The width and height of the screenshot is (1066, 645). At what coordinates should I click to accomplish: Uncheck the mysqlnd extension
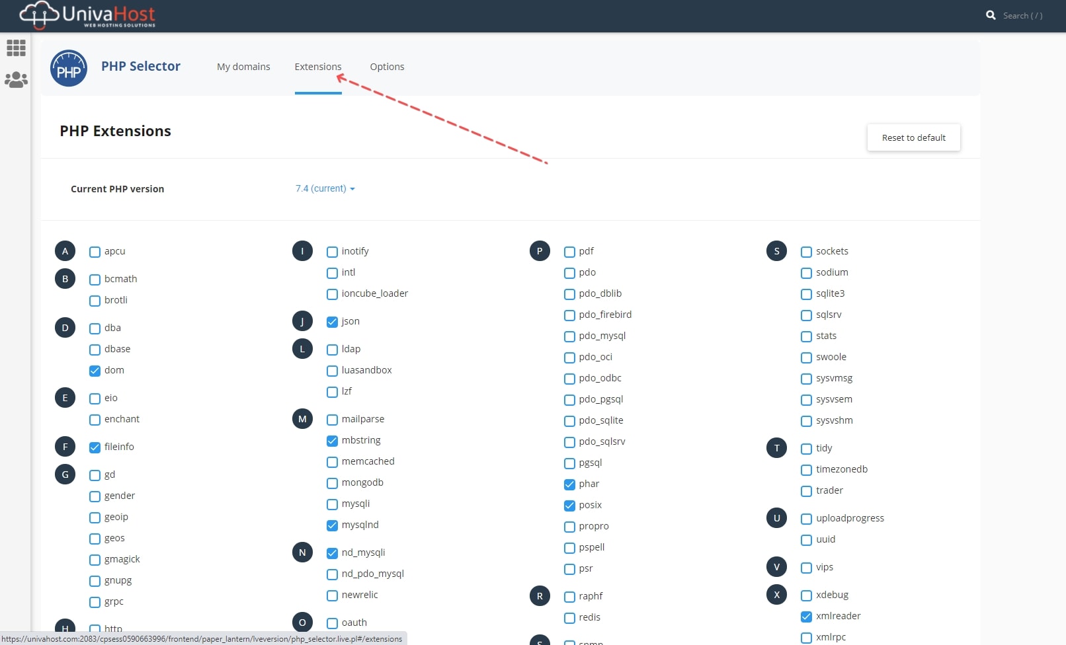[x=332, y=525]
